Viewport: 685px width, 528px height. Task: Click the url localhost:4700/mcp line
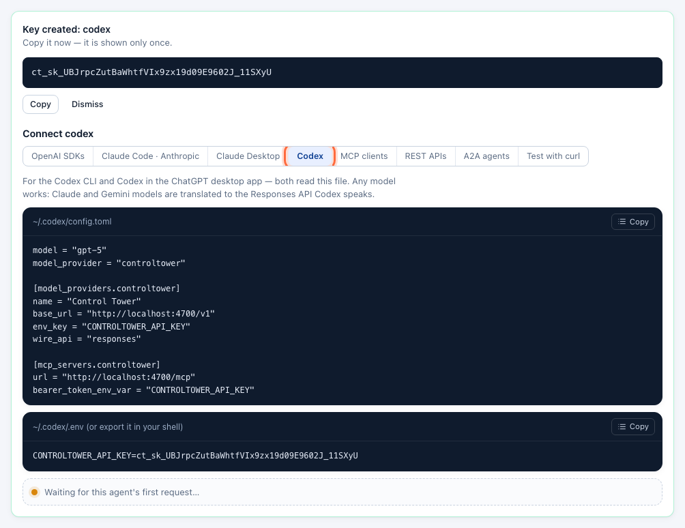(x=113, y=377)
